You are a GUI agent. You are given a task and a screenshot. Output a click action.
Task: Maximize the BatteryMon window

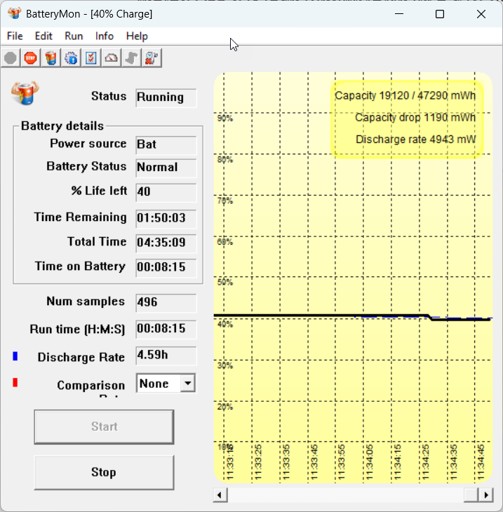(440, 14)
